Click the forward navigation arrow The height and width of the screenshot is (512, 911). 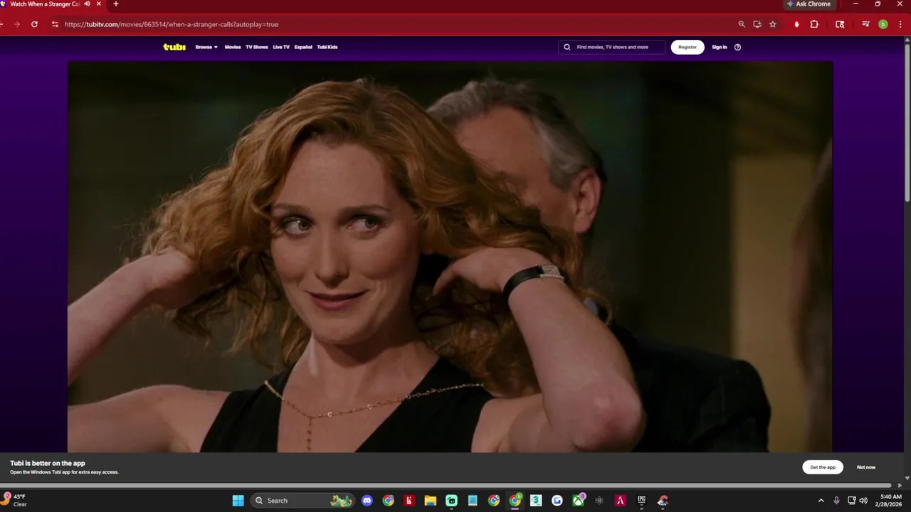coord(17,24)
